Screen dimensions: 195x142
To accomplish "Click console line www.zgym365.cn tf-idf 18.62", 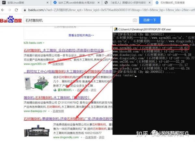I will (150, 48).
